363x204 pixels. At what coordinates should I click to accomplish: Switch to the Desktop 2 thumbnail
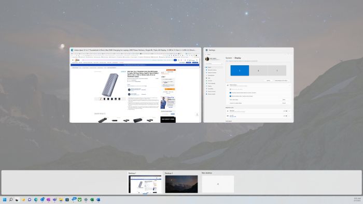(x=181, y=184)
